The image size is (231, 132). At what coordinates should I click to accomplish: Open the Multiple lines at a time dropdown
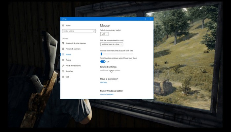pos(112,44)
